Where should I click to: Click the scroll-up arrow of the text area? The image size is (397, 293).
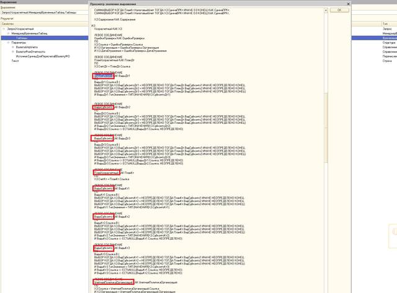click(x=326, y=11)
